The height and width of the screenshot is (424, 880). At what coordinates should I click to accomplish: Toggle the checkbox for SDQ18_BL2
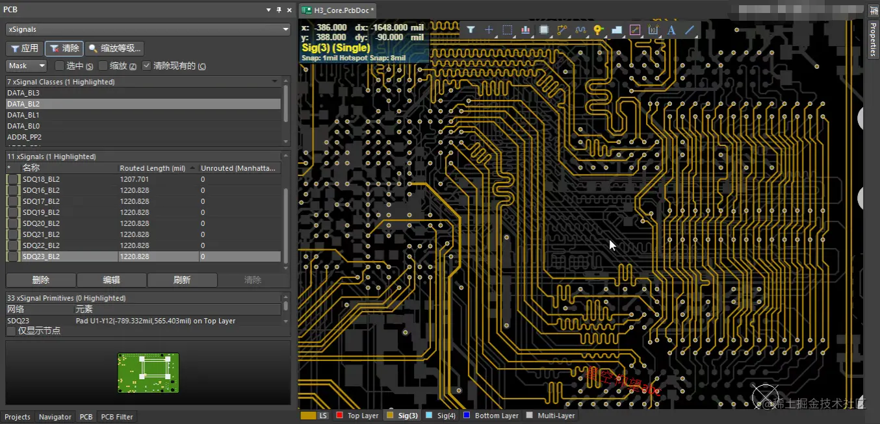point(13,179)
